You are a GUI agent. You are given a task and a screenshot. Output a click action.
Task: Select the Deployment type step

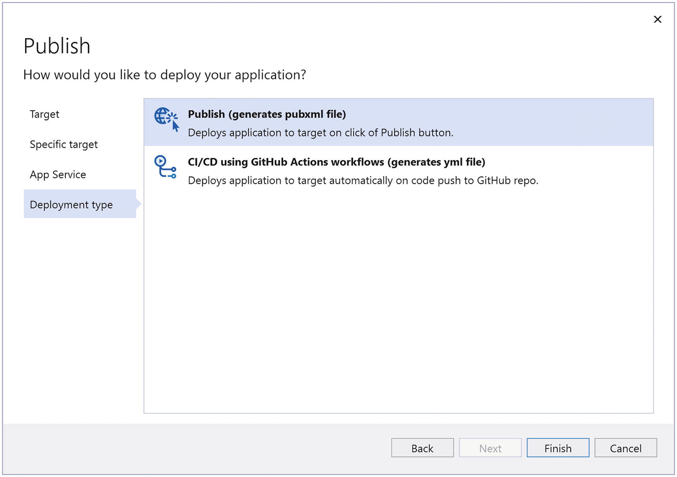pos(71,205)
